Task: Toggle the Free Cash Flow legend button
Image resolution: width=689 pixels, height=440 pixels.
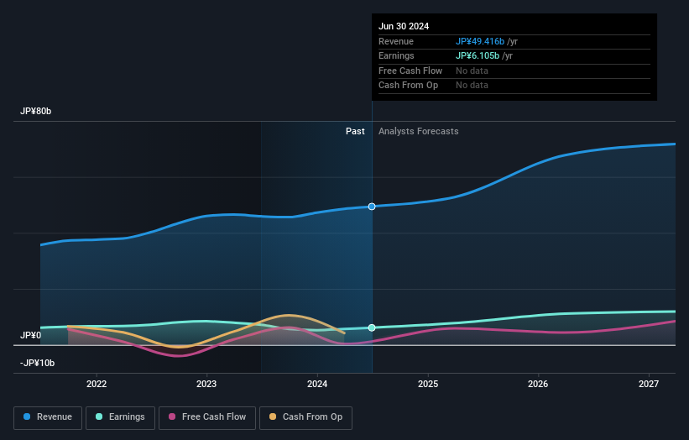Action: [x=207, y=417]
